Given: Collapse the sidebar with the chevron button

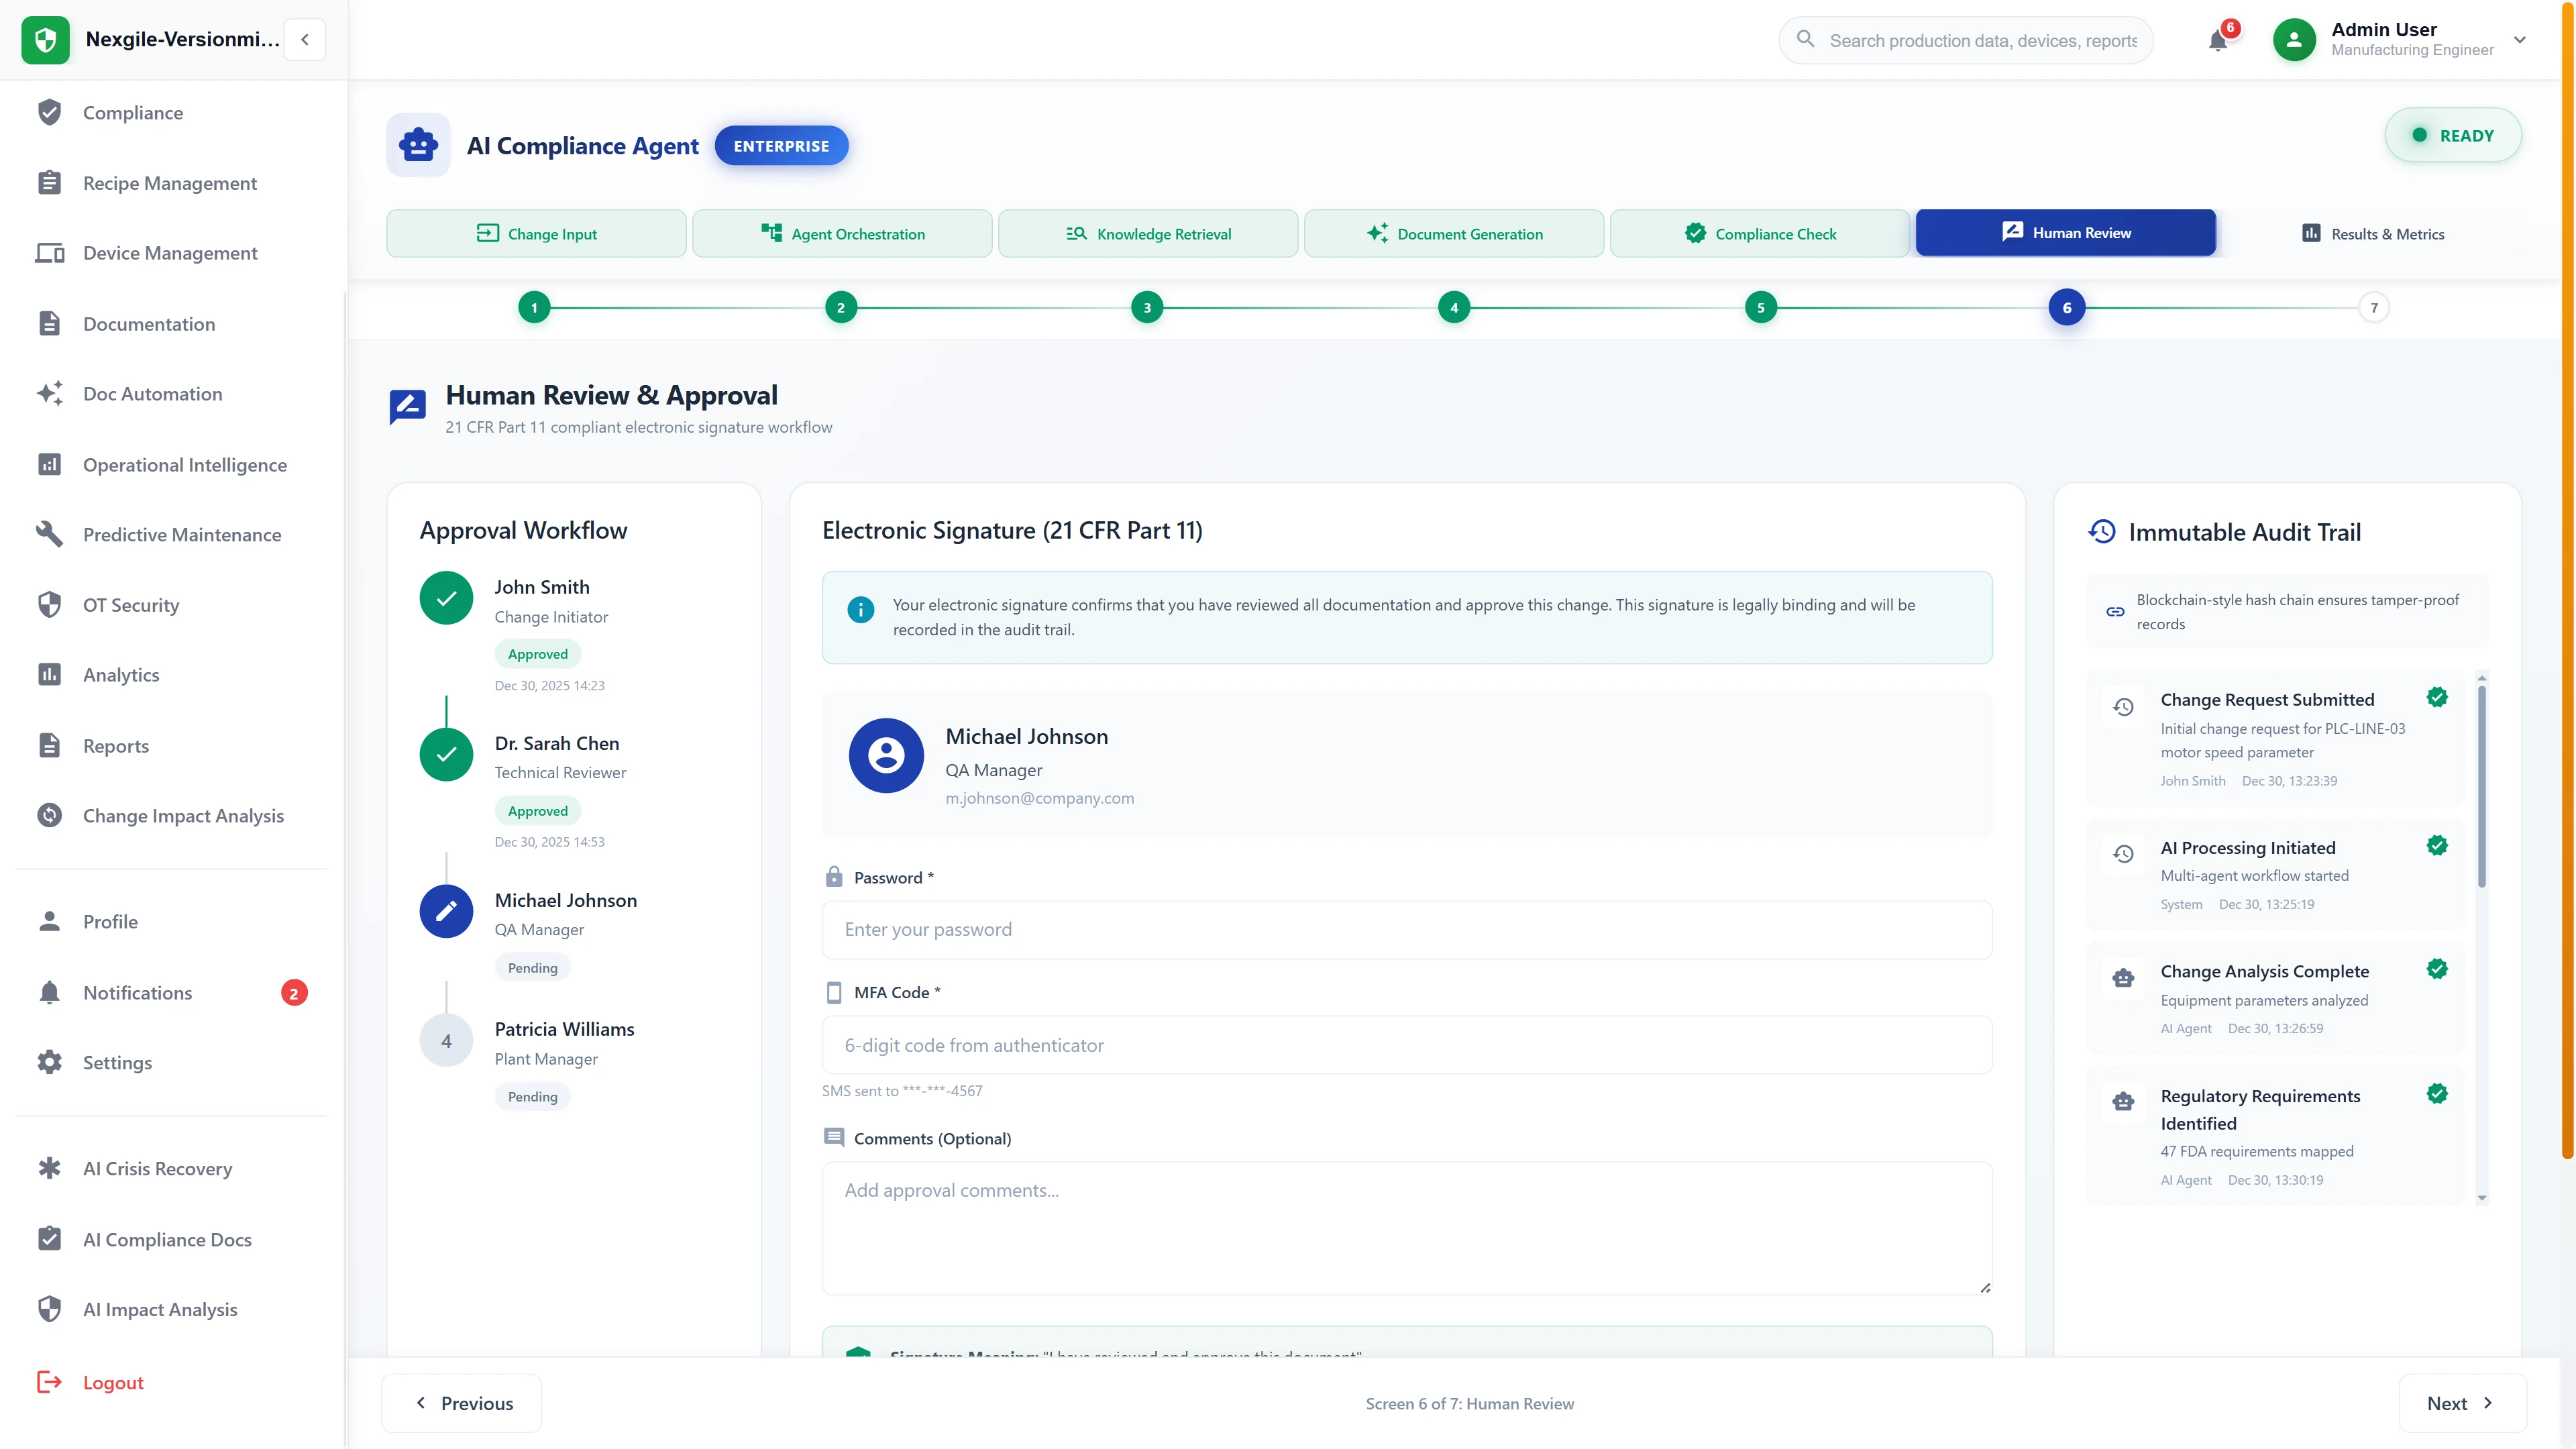Looking at the screenshot, I should (x=304, y=39).
